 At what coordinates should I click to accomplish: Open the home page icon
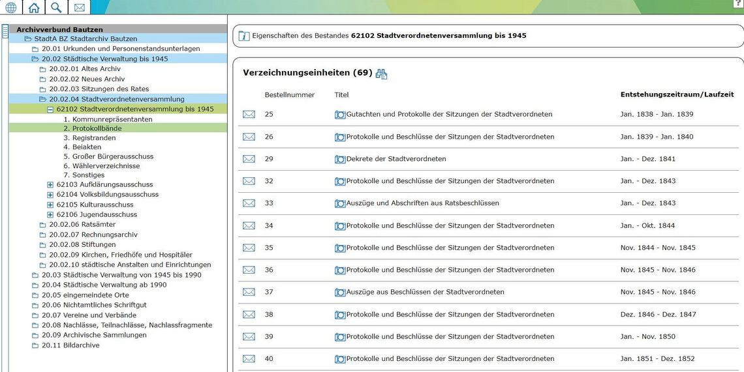pyautogui.click(x=34, y=8)
